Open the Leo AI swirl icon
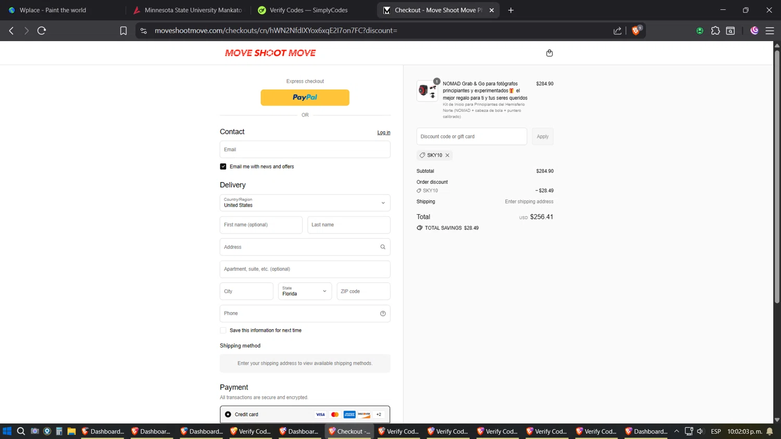This screenshot has width=781, height=439. coord(754,31)
